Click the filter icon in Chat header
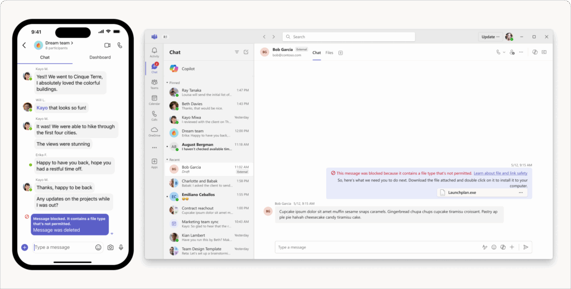The image size is (571, 289). coord(236,52)
